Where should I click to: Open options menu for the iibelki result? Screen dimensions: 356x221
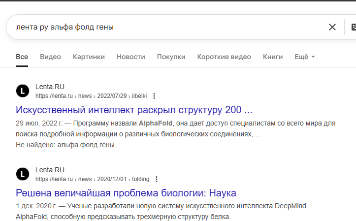click(x=154, y=96)
